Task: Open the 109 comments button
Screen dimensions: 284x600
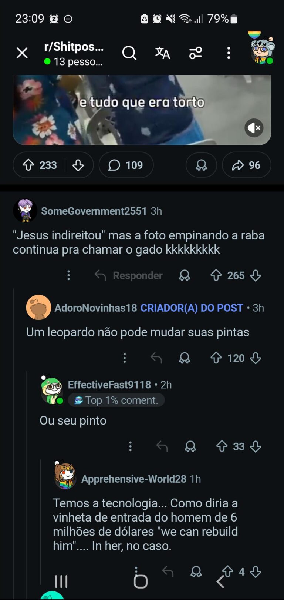Action: click(126, 165)
